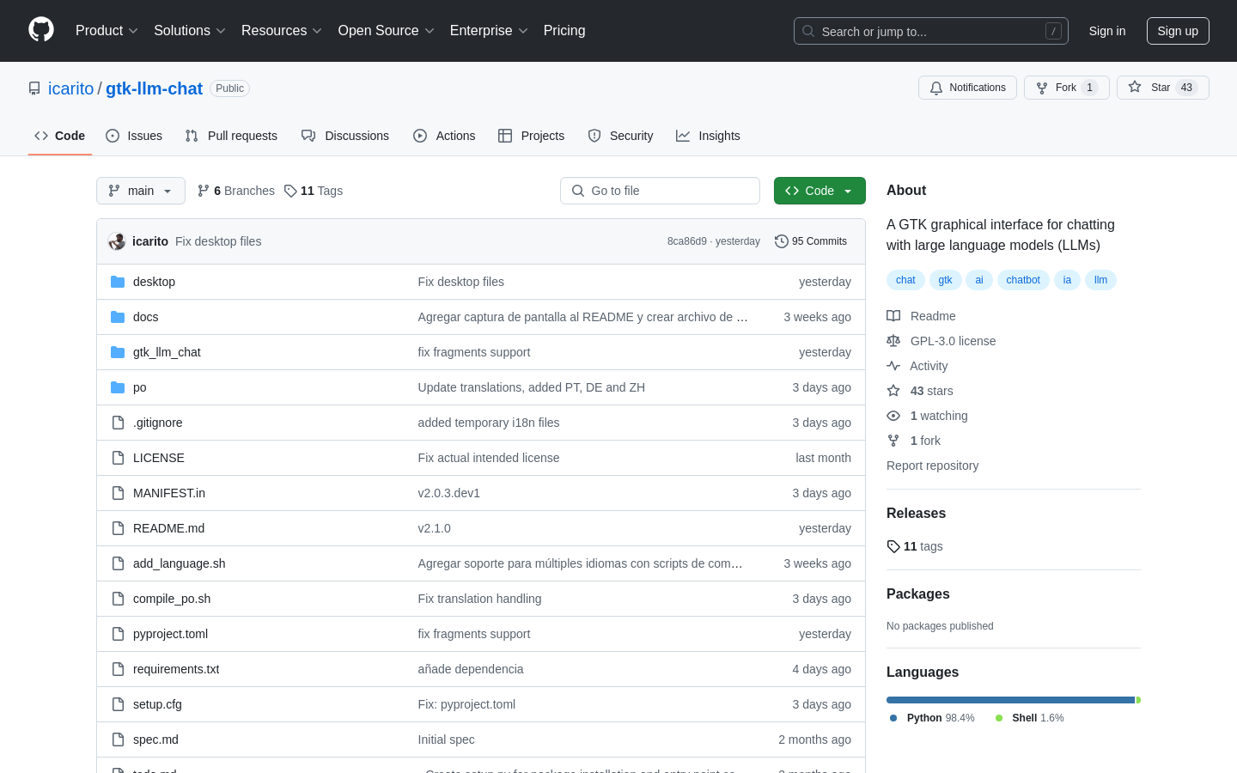Click the gtk topic tag
This screenshot has width=1237, height=773.
(x=946, y=280)
